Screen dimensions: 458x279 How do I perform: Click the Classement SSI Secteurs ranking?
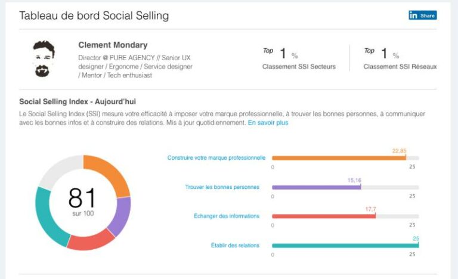(299, 59)
